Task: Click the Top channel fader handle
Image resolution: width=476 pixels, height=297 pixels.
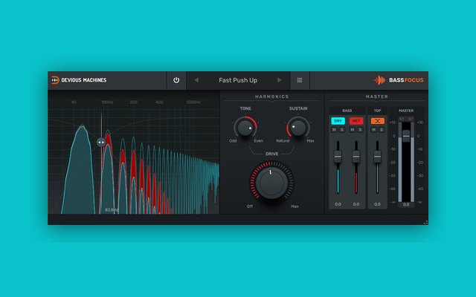Action: tap(377, 157)
